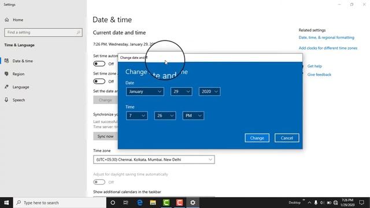Screen dimensions: 370x208
Task: Open the Language settings section
Action: (x=21, y=87)
